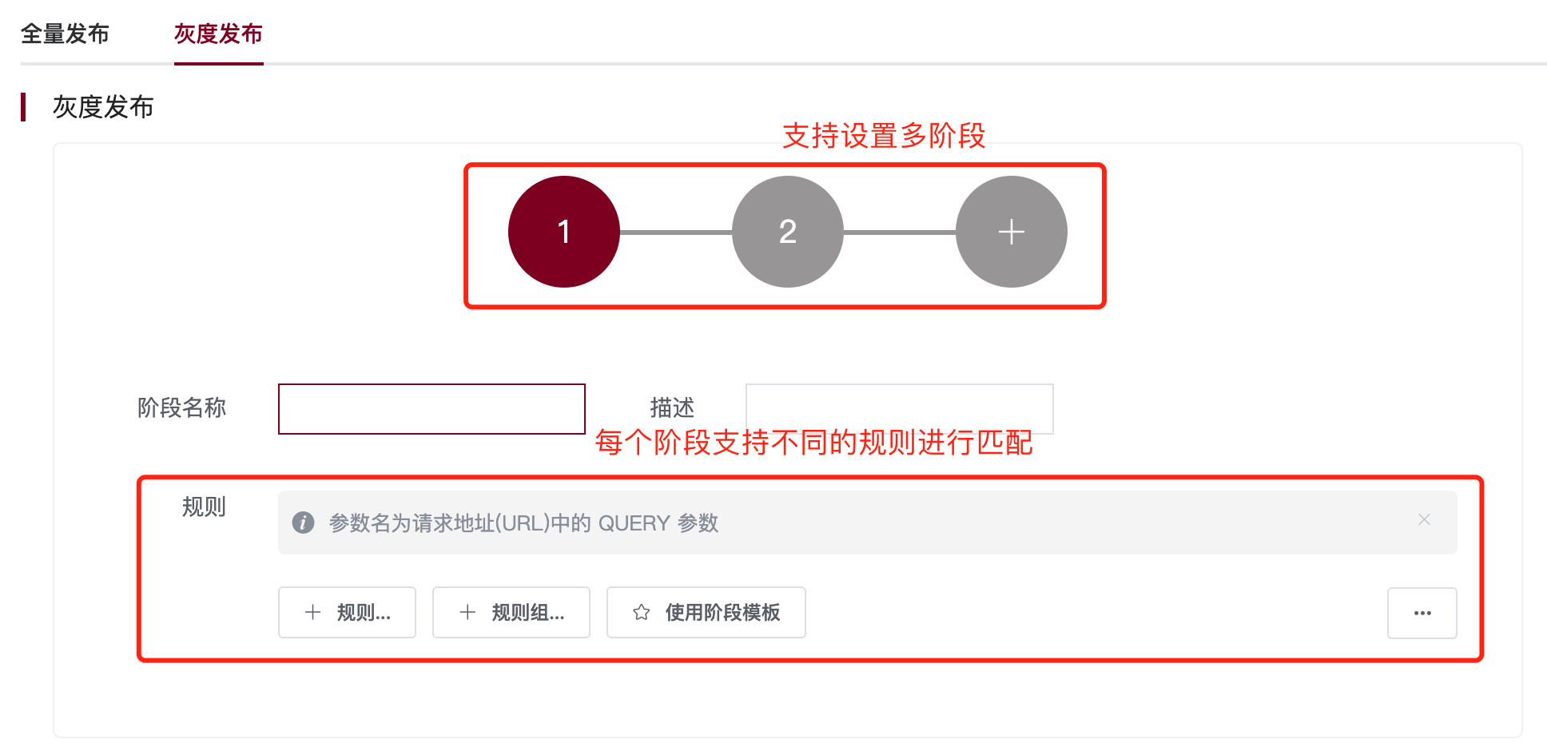Add a rule group via 规则组... button
This screenshot has height=751, width=1547.
tap(511, 613)
